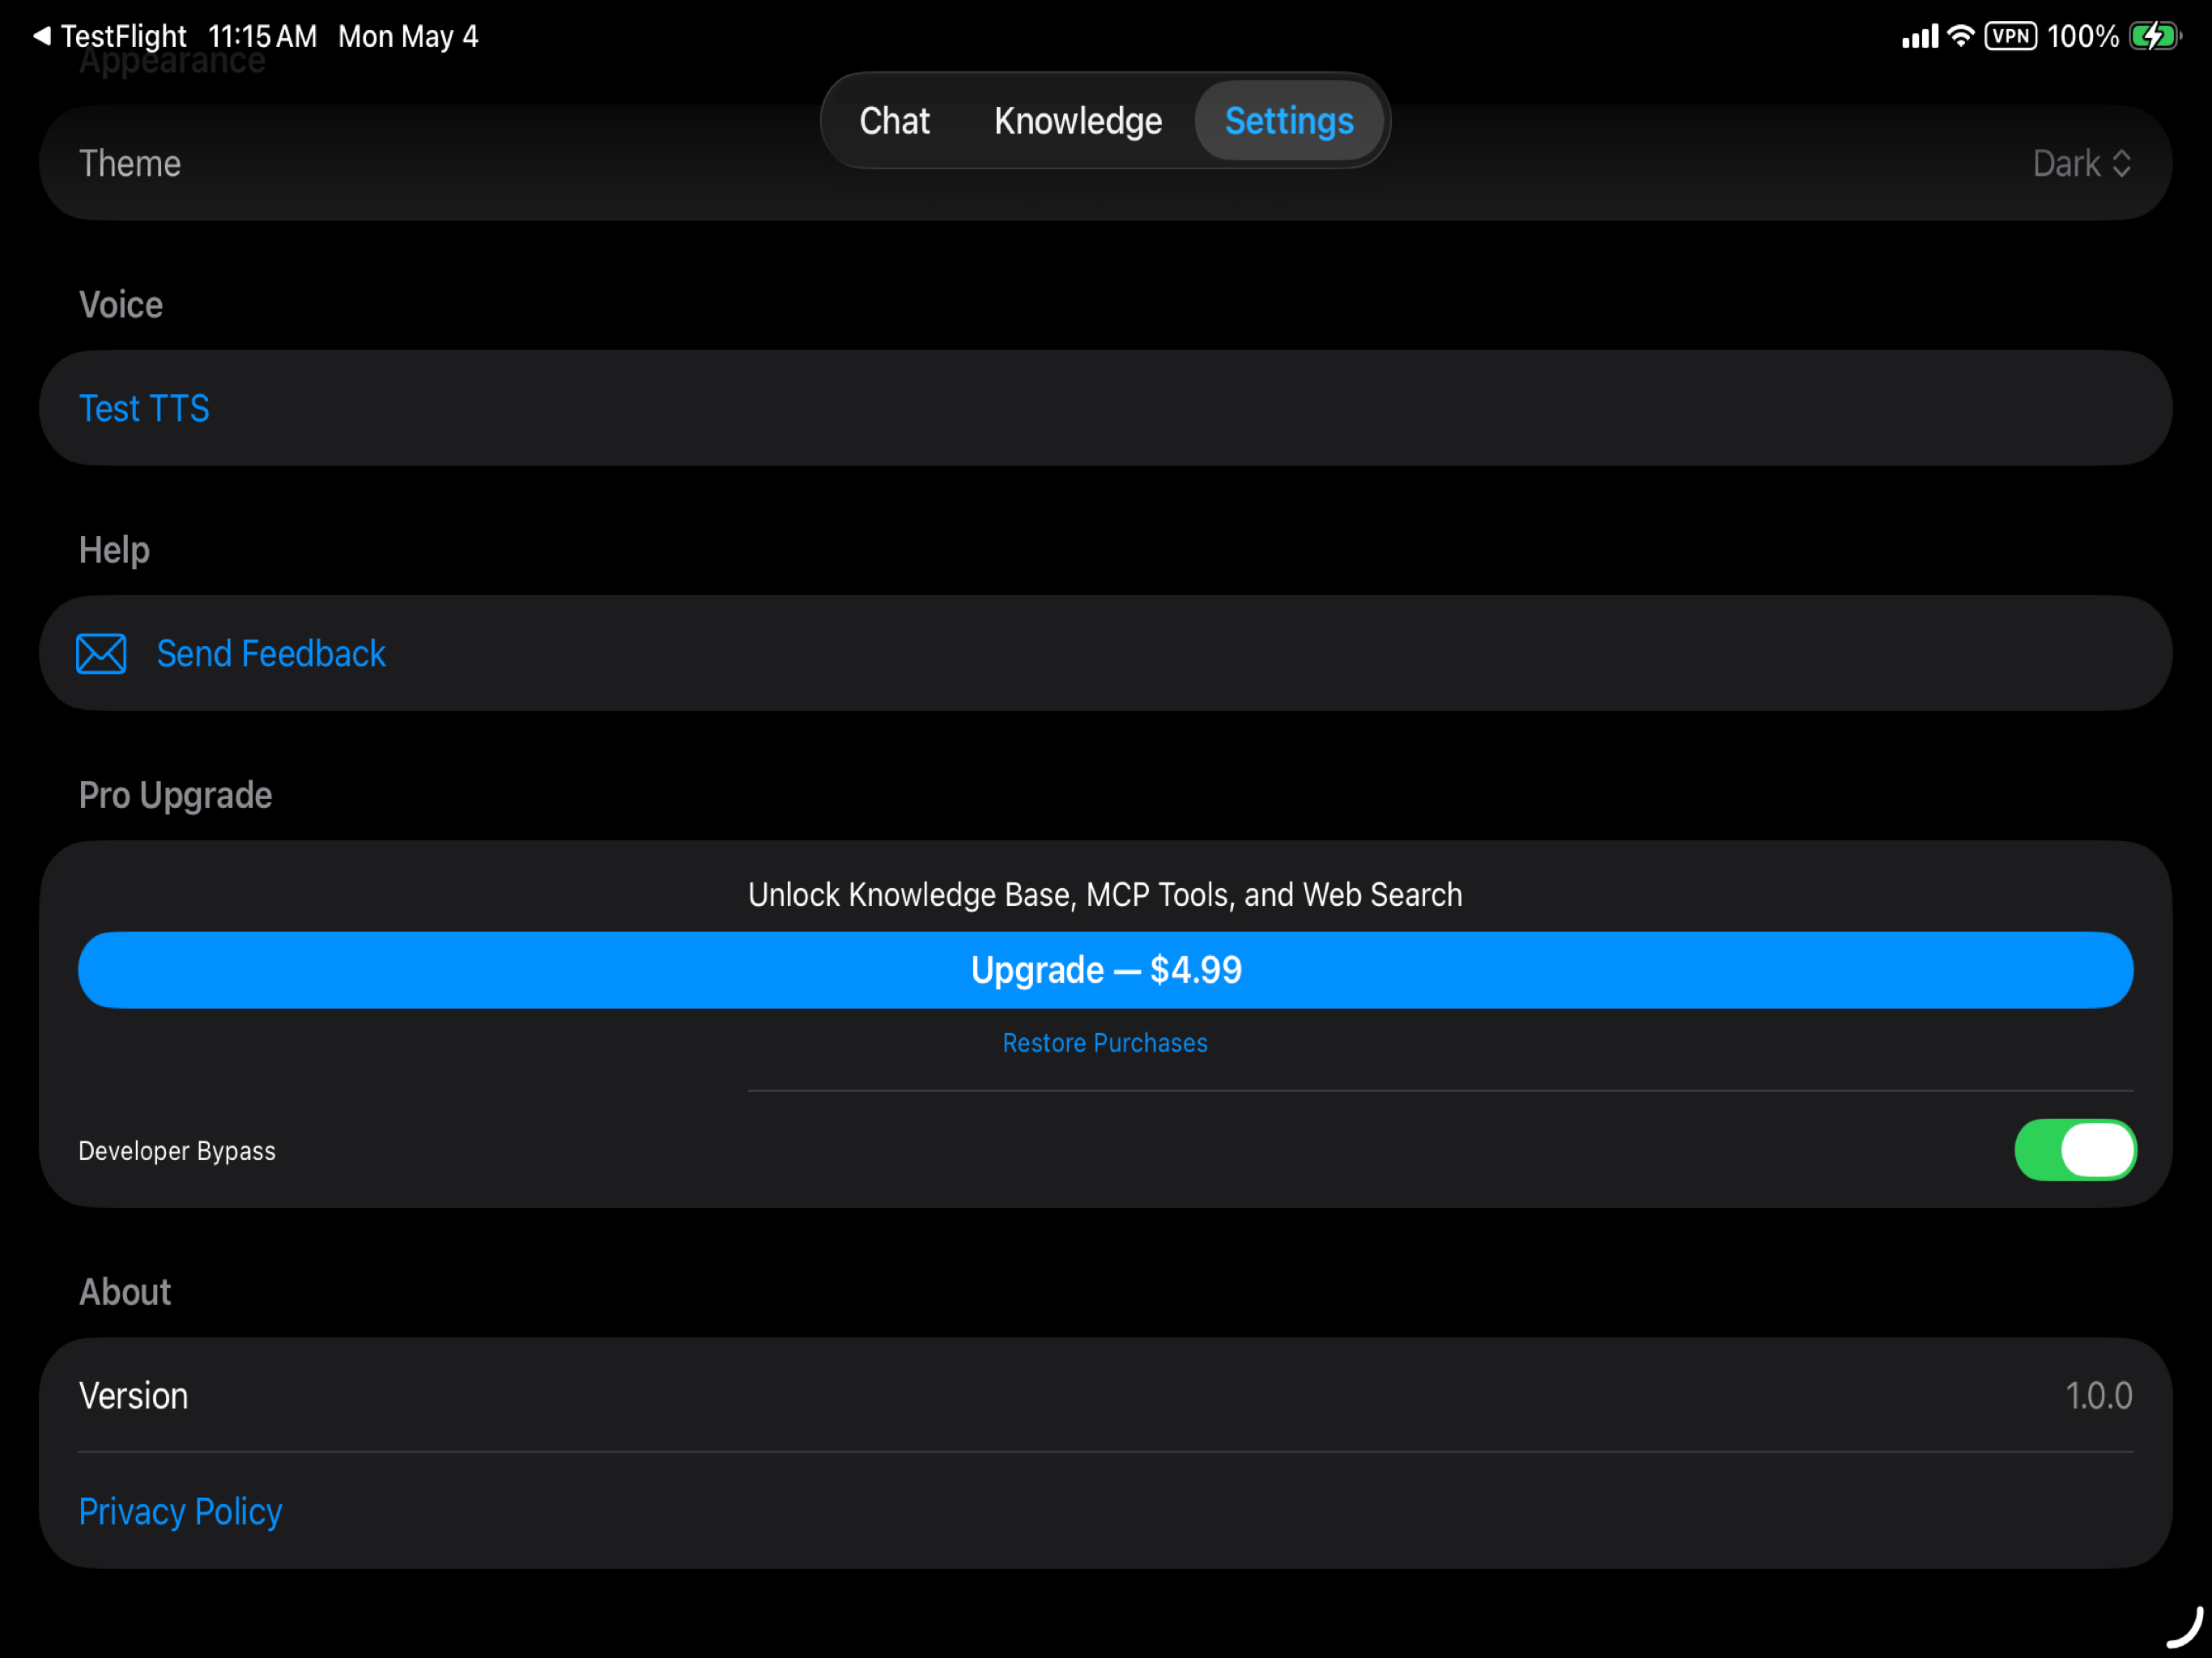Switch to the Chat tab
The width and height of the screenshot is (2212, 1658).
coord(894,121)
